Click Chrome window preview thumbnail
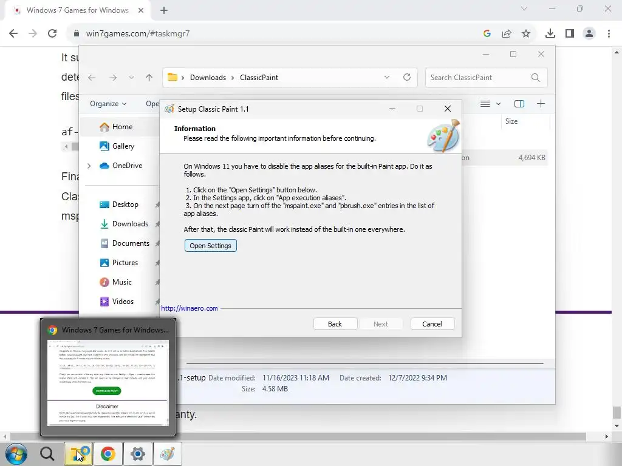The width and height of the screenshot is (622, 466). click(108, 383)
